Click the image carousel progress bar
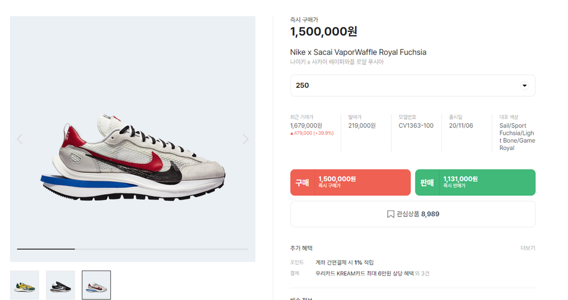The image size is (568, 300). pyautogui.click(x=133, y=249)
